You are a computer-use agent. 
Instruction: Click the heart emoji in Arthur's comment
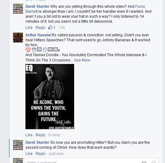click(x=28, y=50)
